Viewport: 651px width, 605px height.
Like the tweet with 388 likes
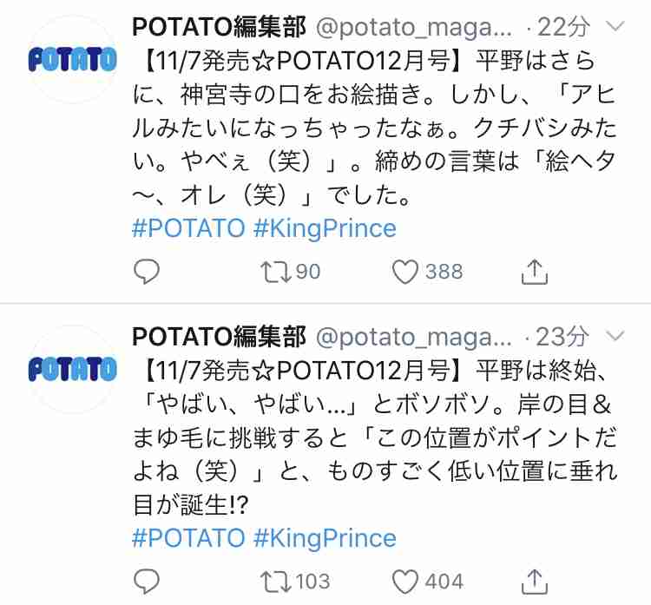tap(404, 272)
